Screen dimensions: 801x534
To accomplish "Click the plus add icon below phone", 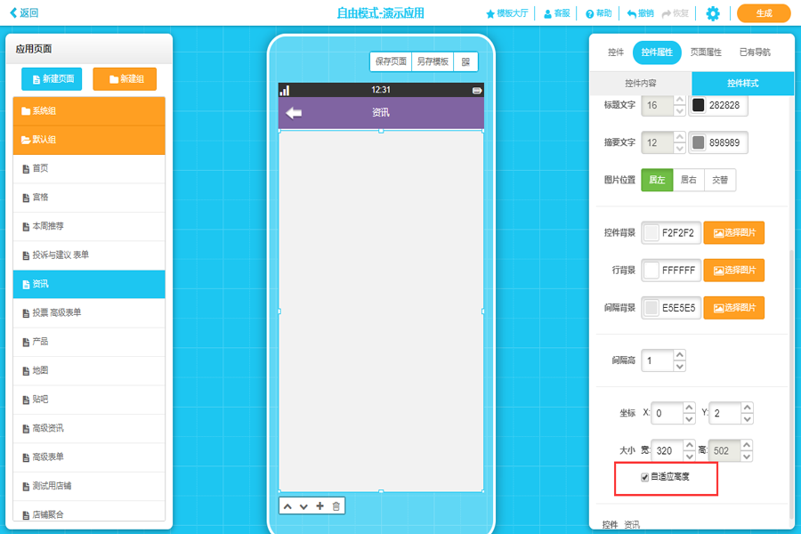I will 320,506.
